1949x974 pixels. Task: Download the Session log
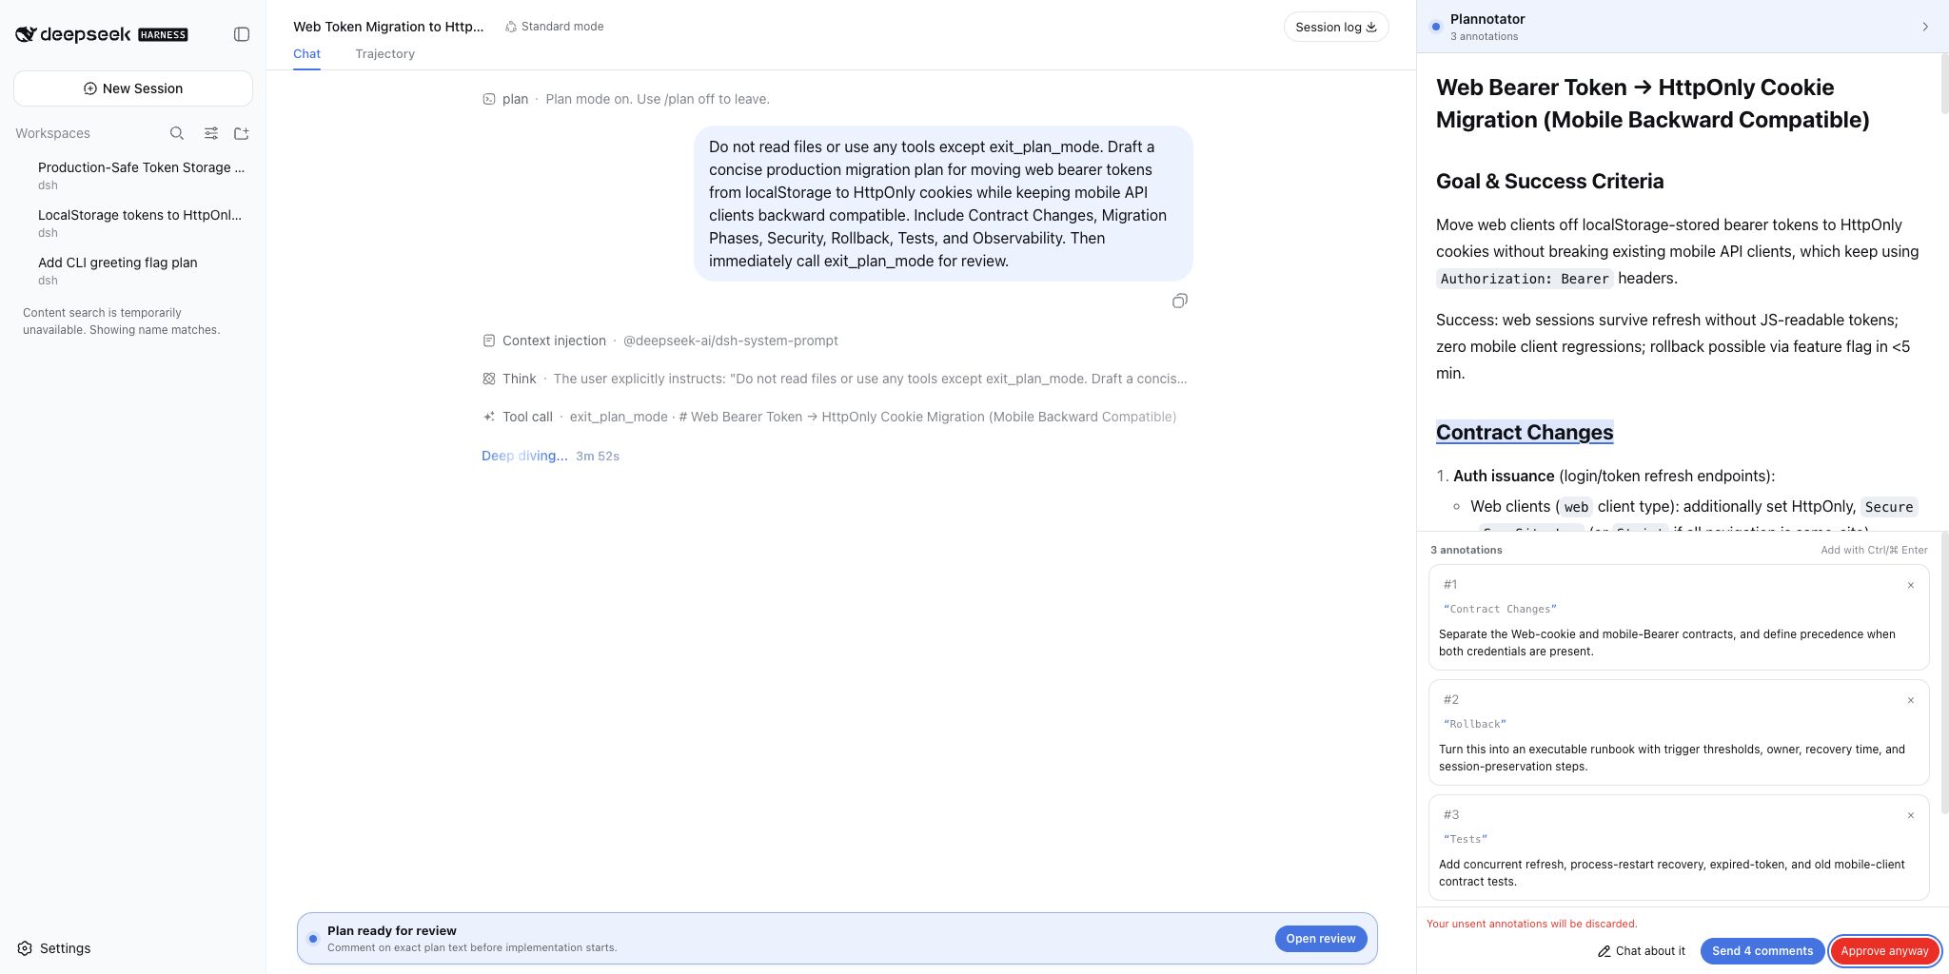tap(1336, 27)
